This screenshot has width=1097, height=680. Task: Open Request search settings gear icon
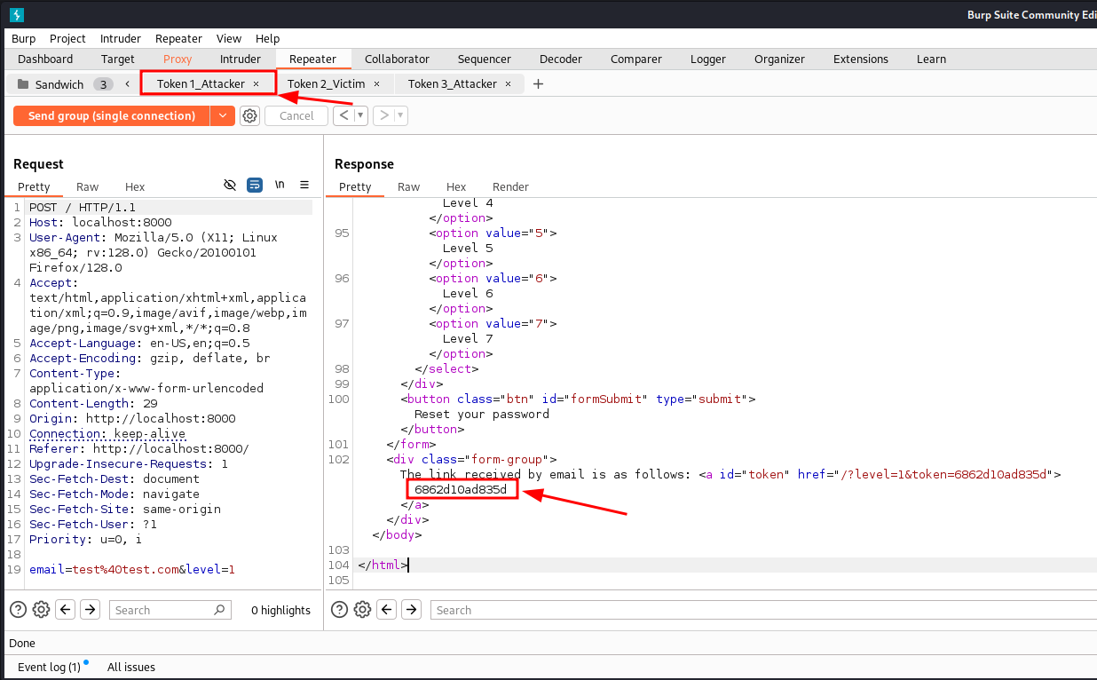[x=41, y=610]
